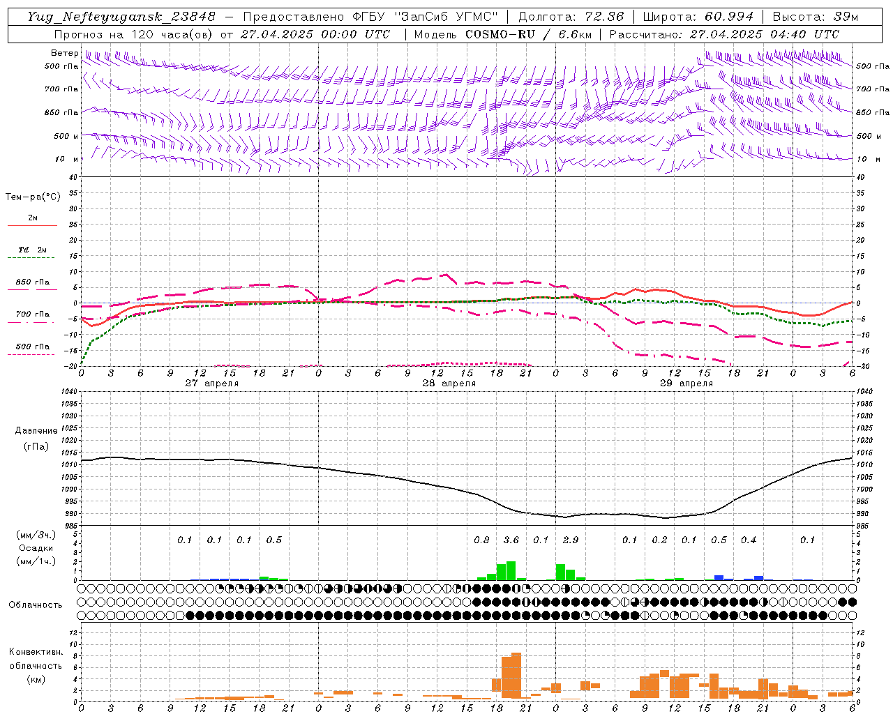The width and height of the screenshot is (893, 714).
Task: Click the '0.5' precipitation value on 29 апреля
Action: click(719, 540)
